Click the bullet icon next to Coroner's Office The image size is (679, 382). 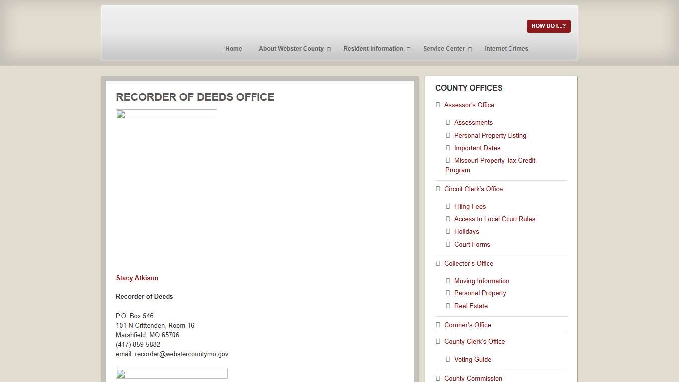[x=438, y=325]
